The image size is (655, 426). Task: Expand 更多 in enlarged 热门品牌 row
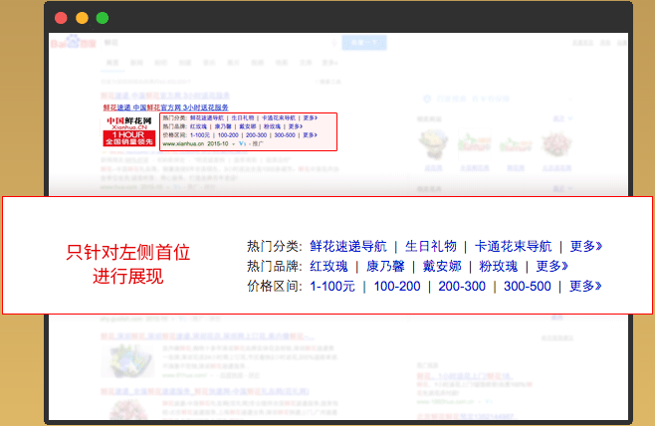pyautogui.click(x=551, y=266)
